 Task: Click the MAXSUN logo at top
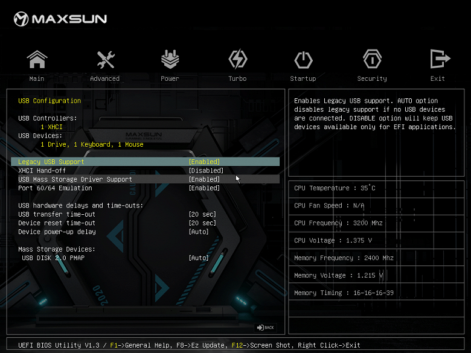(60, 19)
